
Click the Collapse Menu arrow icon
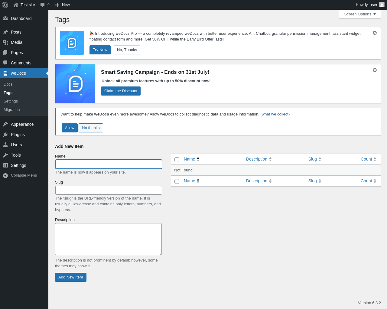click(x=5, y=175)
